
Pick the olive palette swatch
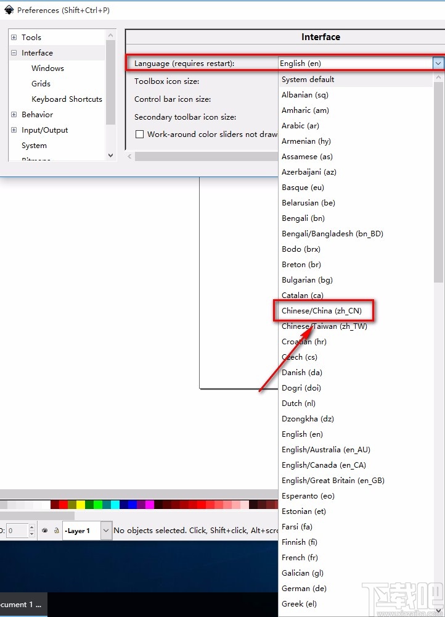point(72,505)
